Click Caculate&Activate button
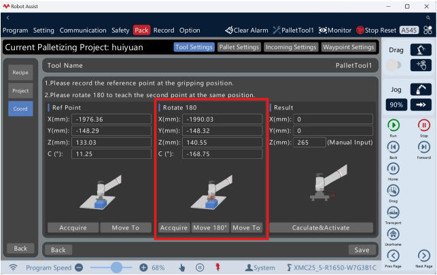The height and width of the screenshot is (275, 437). click(x=321, y=227)
